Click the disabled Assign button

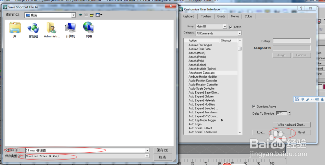[x=281, y=55]
